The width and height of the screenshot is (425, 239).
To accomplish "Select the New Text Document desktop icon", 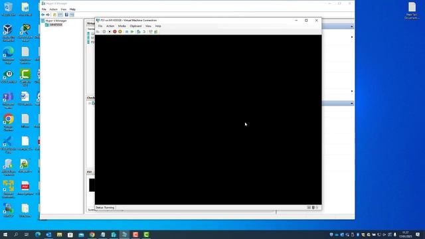I will [x=412, y=11].
